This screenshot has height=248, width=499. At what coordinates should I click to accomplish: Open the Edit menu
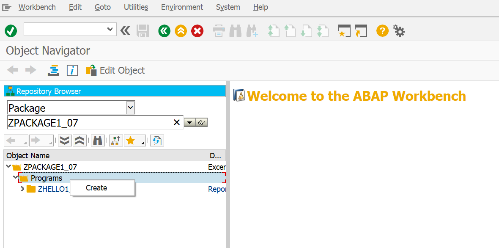pos(75,7)
